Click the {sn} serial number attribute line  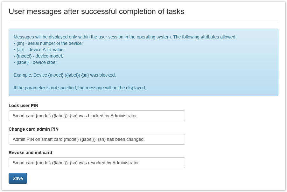(x=48, y=43)
